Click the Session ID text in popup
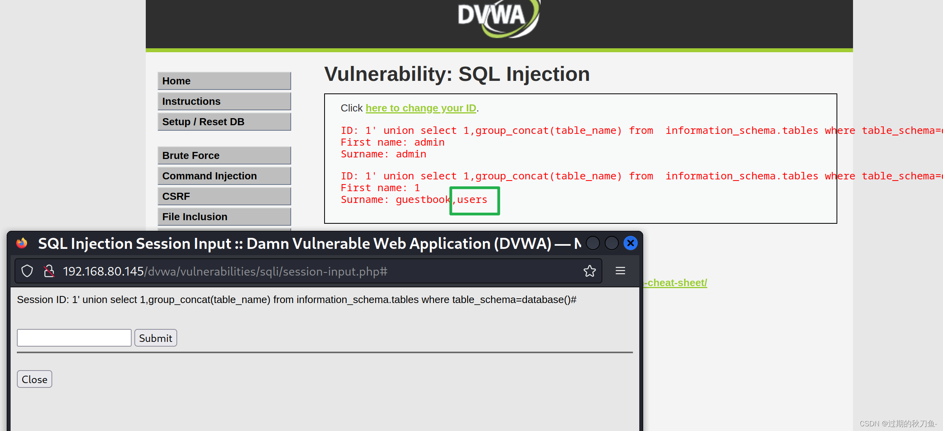943x431 pixels. point(297,300)
